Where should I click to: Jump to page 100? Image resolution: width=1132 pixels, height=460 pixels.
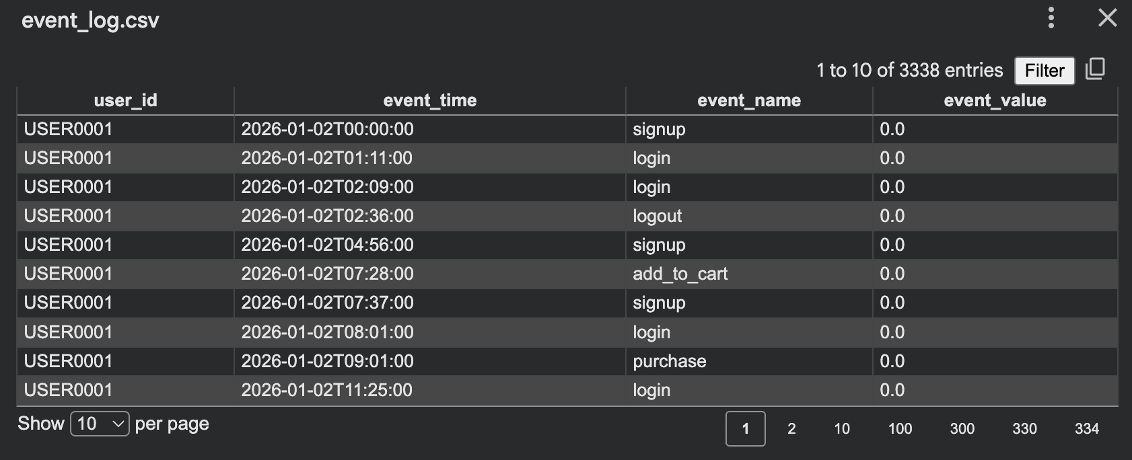900,428
